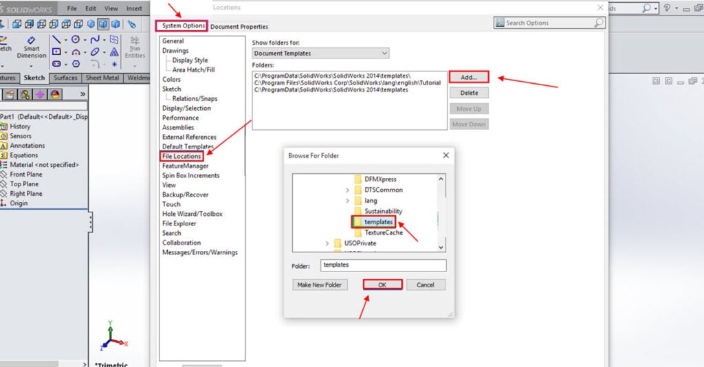Select the TextureCache folder

[379, 232]
